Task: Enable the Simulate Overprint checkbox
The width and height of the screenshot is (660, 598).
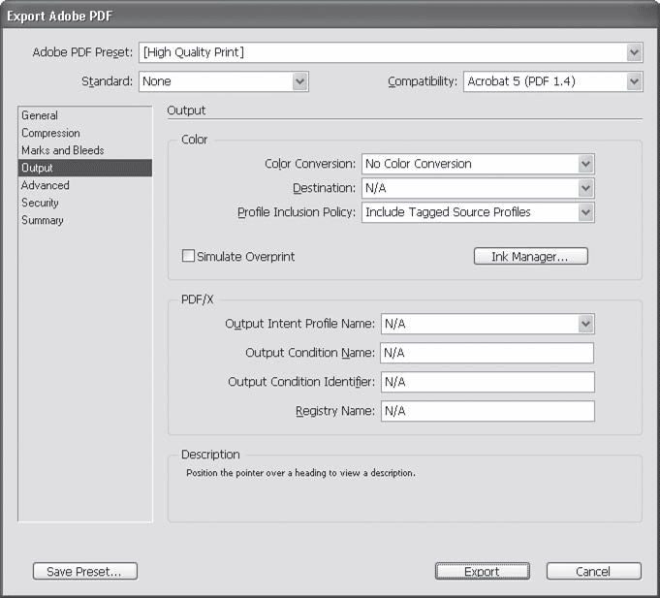Action: pos(189,257)
